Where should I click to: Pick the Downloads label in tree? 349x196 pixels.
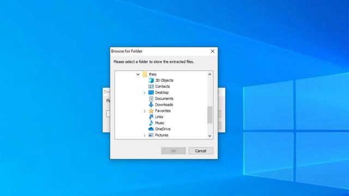click(164, 105)
